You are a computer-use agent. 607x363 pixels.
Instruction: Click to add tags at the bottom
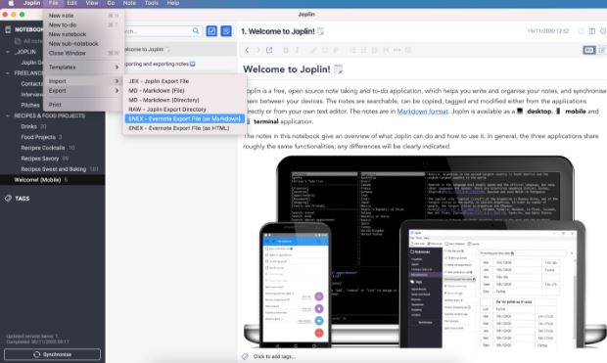pos(274,356)
